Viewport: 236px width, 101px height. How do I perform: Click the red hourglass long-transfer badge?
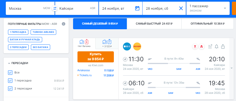(195, 47)
